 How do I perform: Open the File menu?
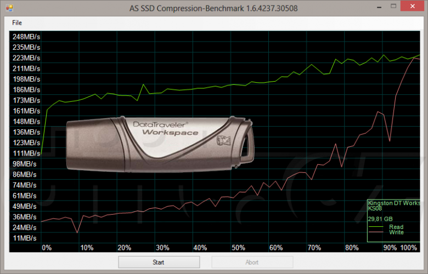pyautogui.click(x=17, y=22)
